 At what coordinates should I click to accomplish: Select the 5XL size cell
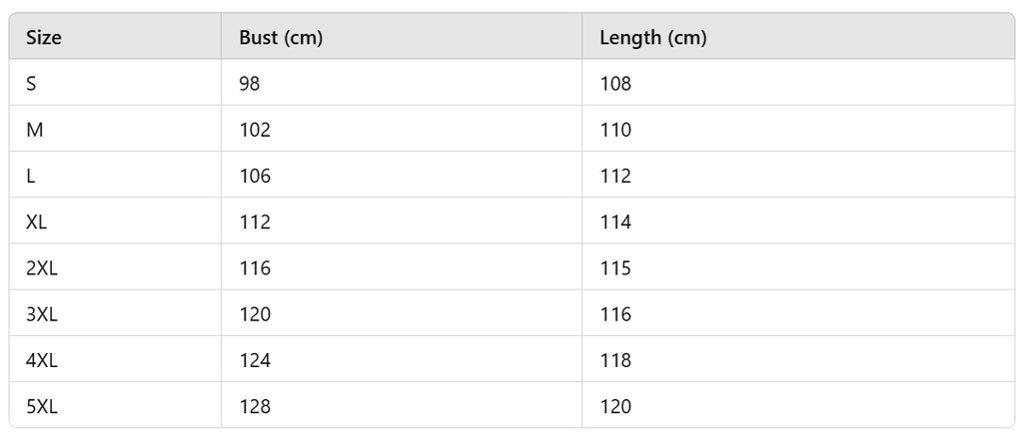click(42, 406)
